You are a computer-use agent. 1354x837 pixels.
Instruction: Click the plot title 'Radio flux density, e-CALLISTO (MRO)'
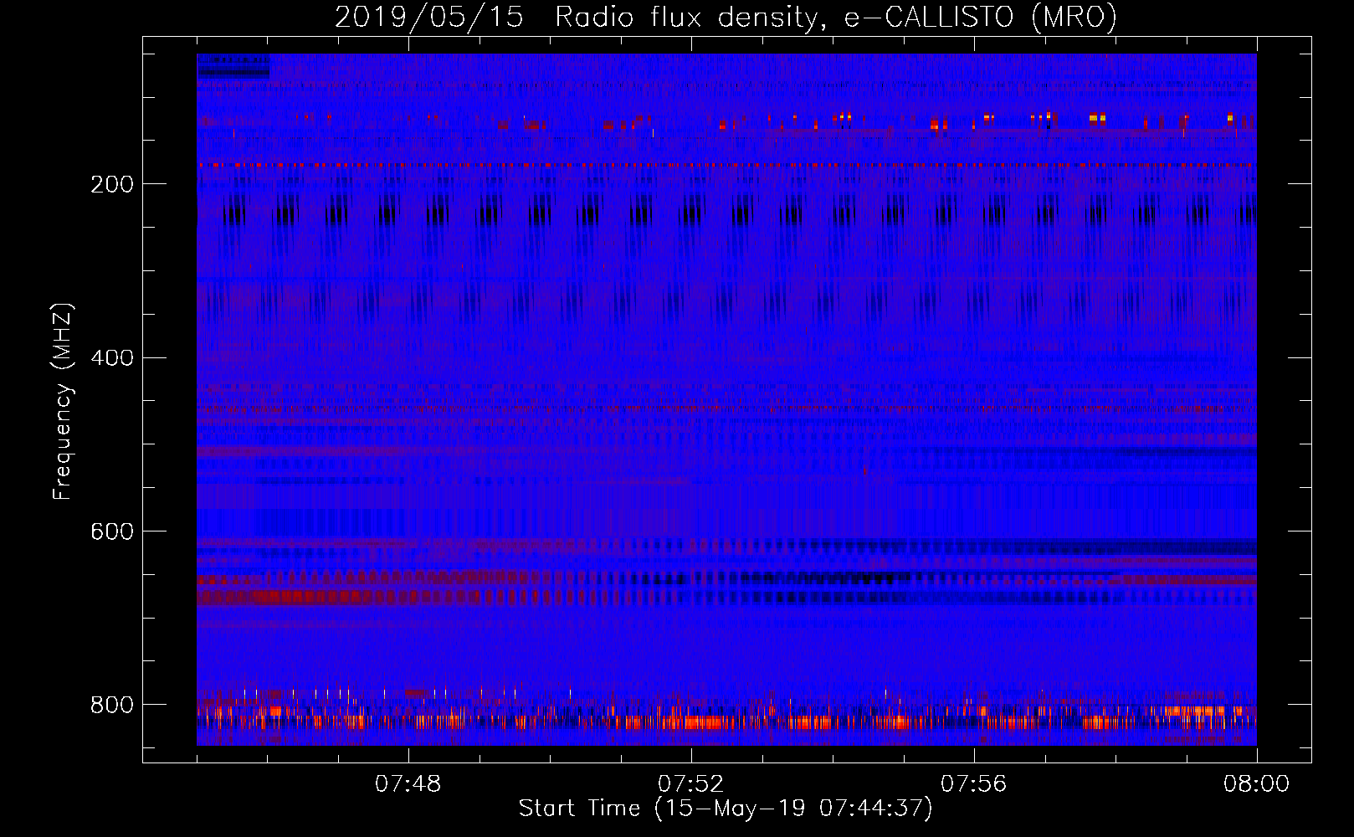(x=836, y=17)
